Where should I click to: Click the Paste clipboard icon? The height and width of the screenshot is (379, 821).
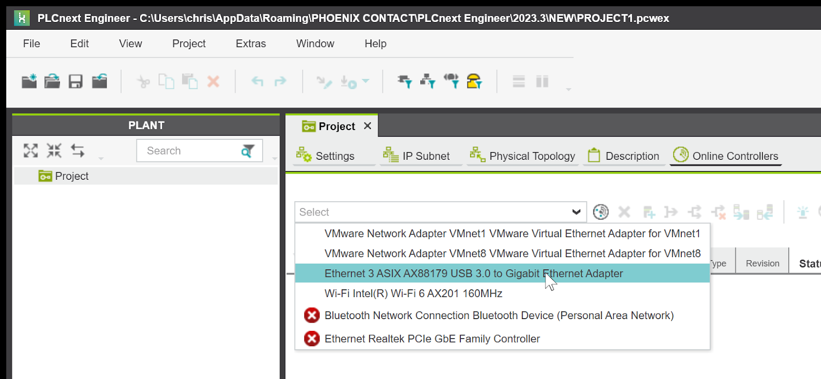point(190,81)
